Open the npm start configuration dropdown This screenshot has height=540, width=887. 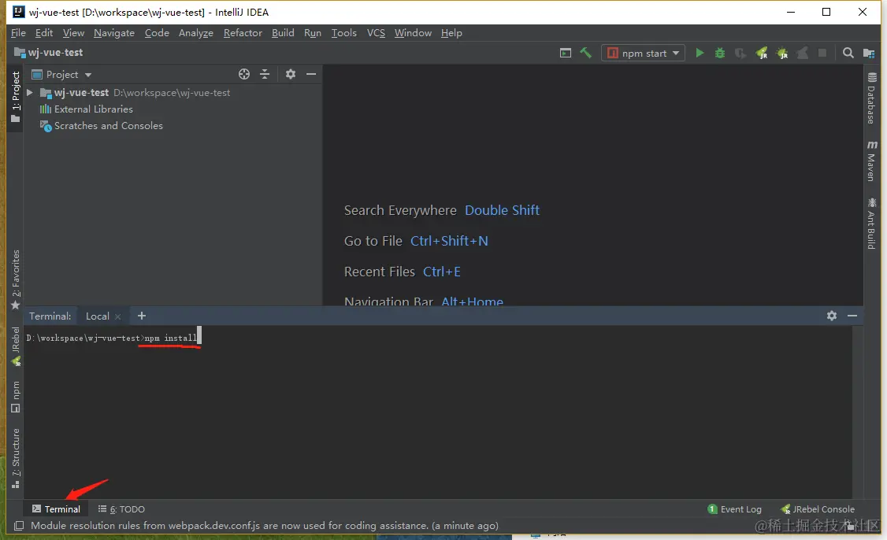643,53
